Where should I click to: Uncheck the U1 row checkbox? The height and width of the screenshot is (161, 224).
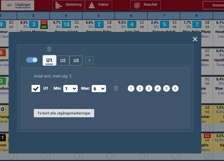pyautogui.click(x=36, y=88)
